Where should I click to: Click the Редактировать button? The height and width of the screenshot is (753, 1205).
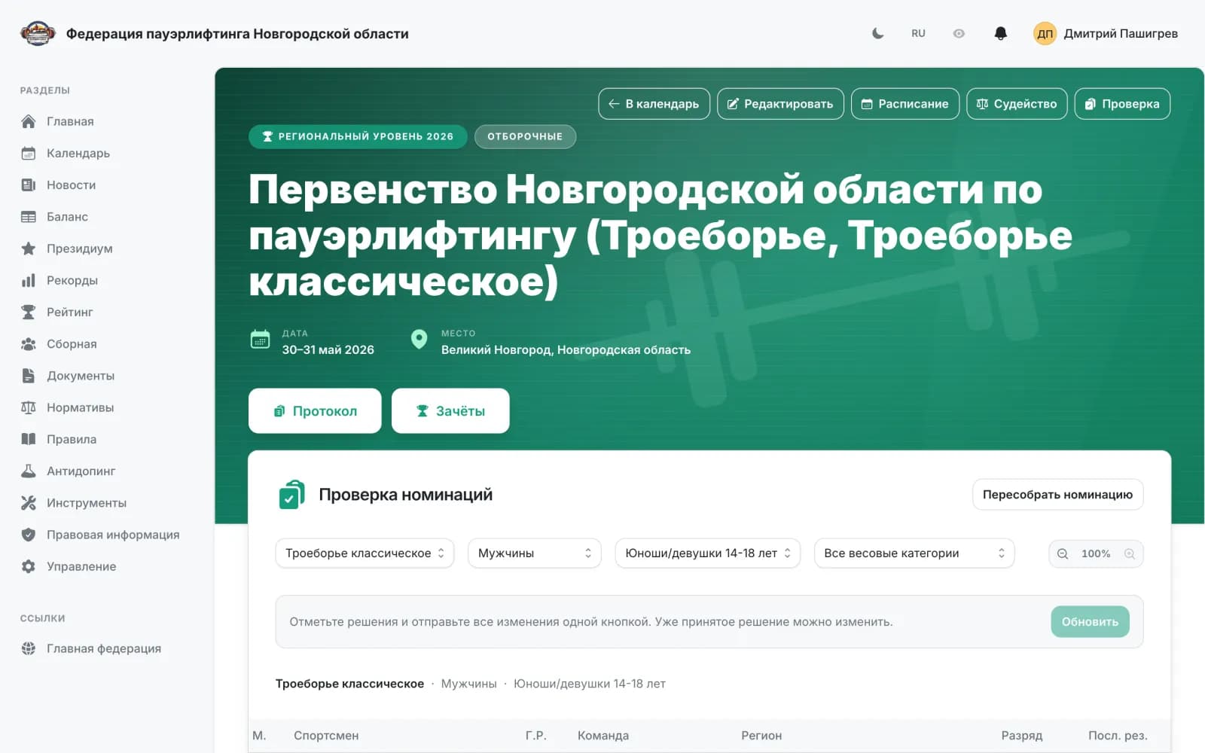pos(780,104)
